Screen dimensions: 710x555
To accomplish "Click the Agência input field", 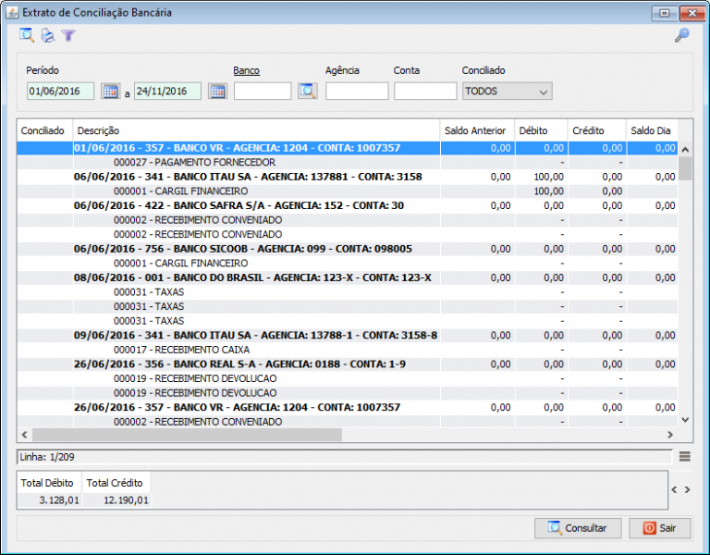I will point(357,92).
